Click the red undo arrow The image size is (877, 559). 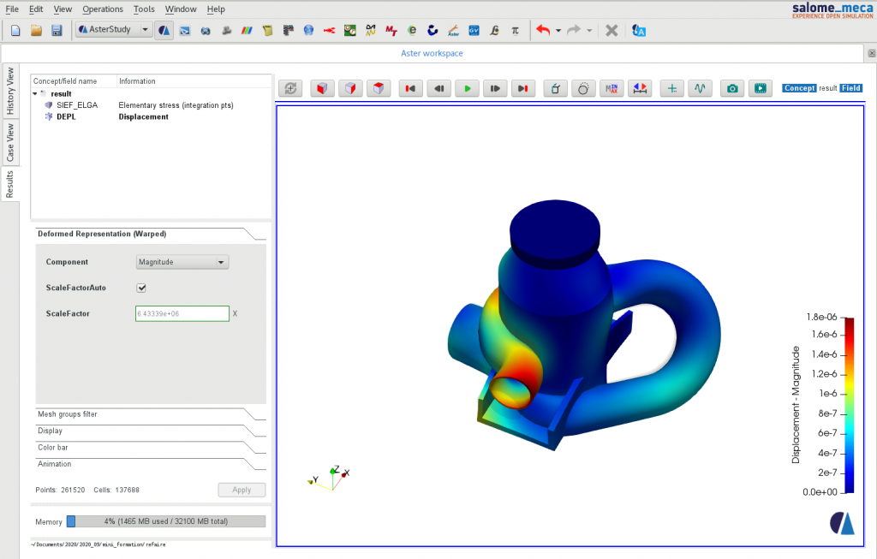click(x=542, y=30)
